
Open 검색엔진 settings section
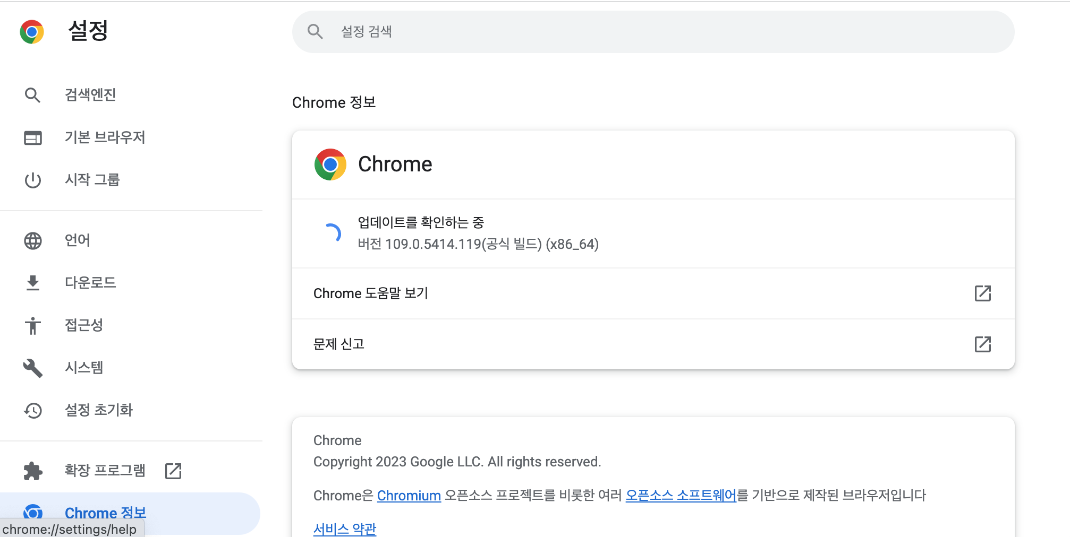[90, 95]
